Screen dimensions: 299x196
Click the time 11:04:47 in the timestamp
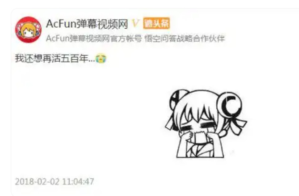click(x=78, y=182)
